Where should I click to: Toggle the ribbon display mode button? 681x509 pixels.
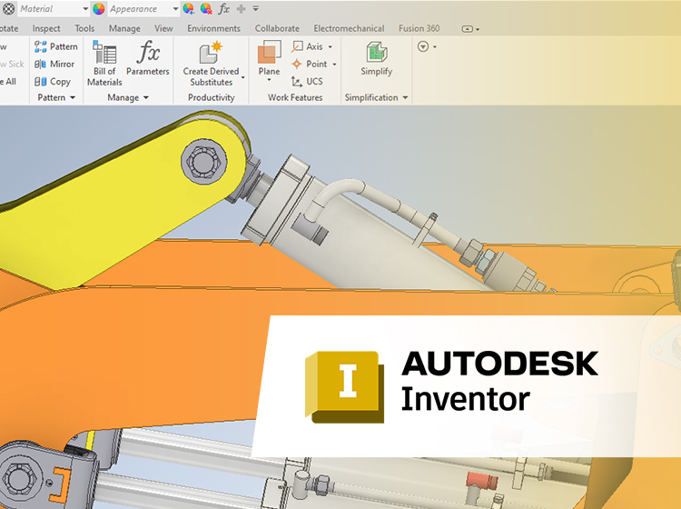pyautogui.click(x=469, y=29)
